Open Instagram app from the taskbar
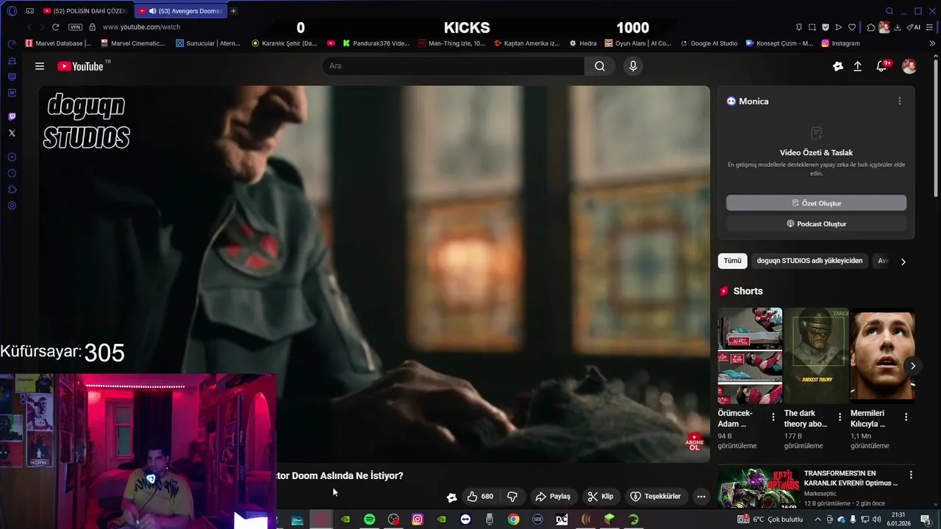This screenshot has width=941, height=529. (418, 519)
